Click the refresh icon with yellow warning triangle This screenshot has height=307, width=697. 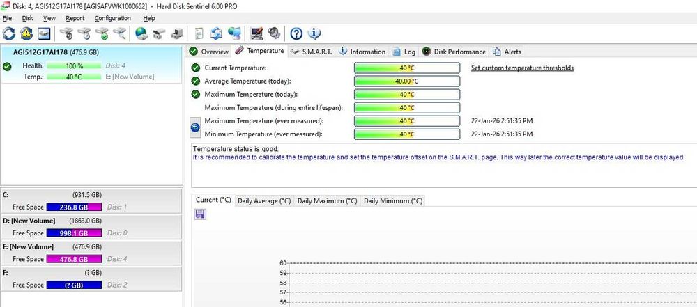(x=26, y=33)
